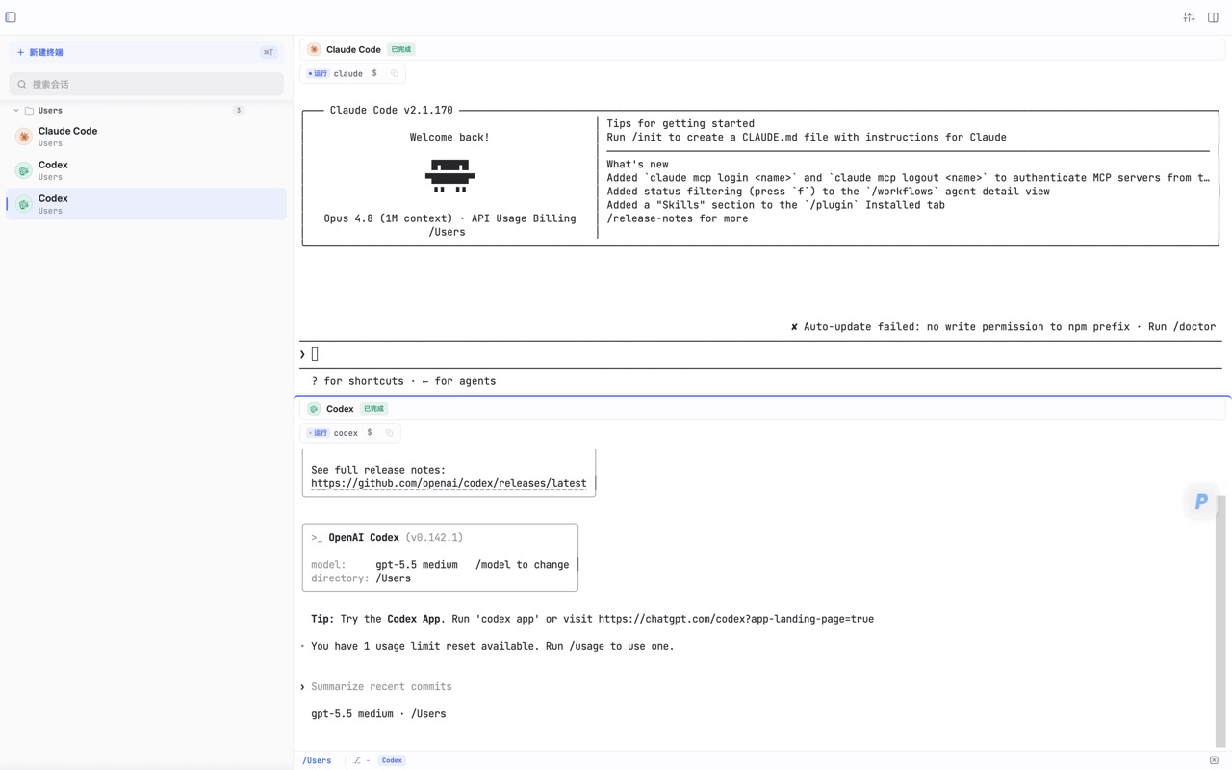Toggle the left sidebar panel icon
1232x770 pixels.
pos(11,17)
